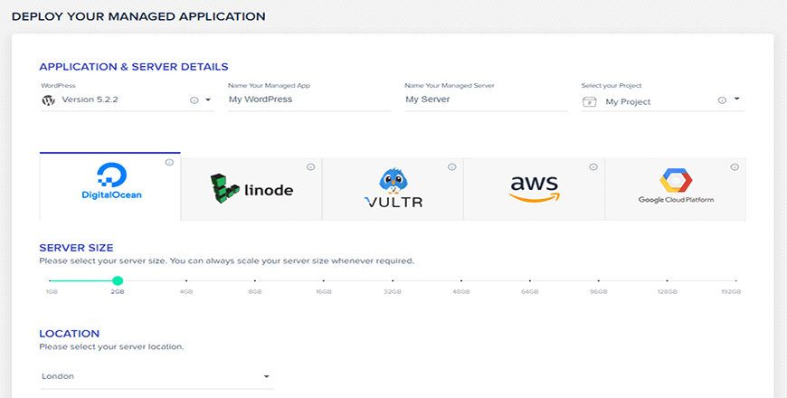Open info icon on Google Cloud tab

click(735, 167)
